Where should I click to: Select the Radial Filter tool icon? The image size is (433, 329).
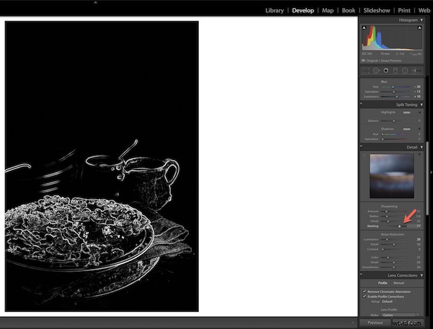[x=405, y=70]
